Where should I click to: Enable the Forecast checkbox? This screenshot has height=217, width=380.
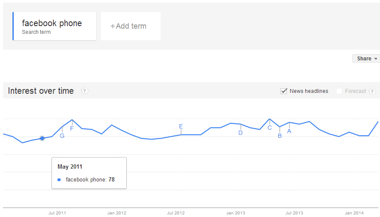339,91
